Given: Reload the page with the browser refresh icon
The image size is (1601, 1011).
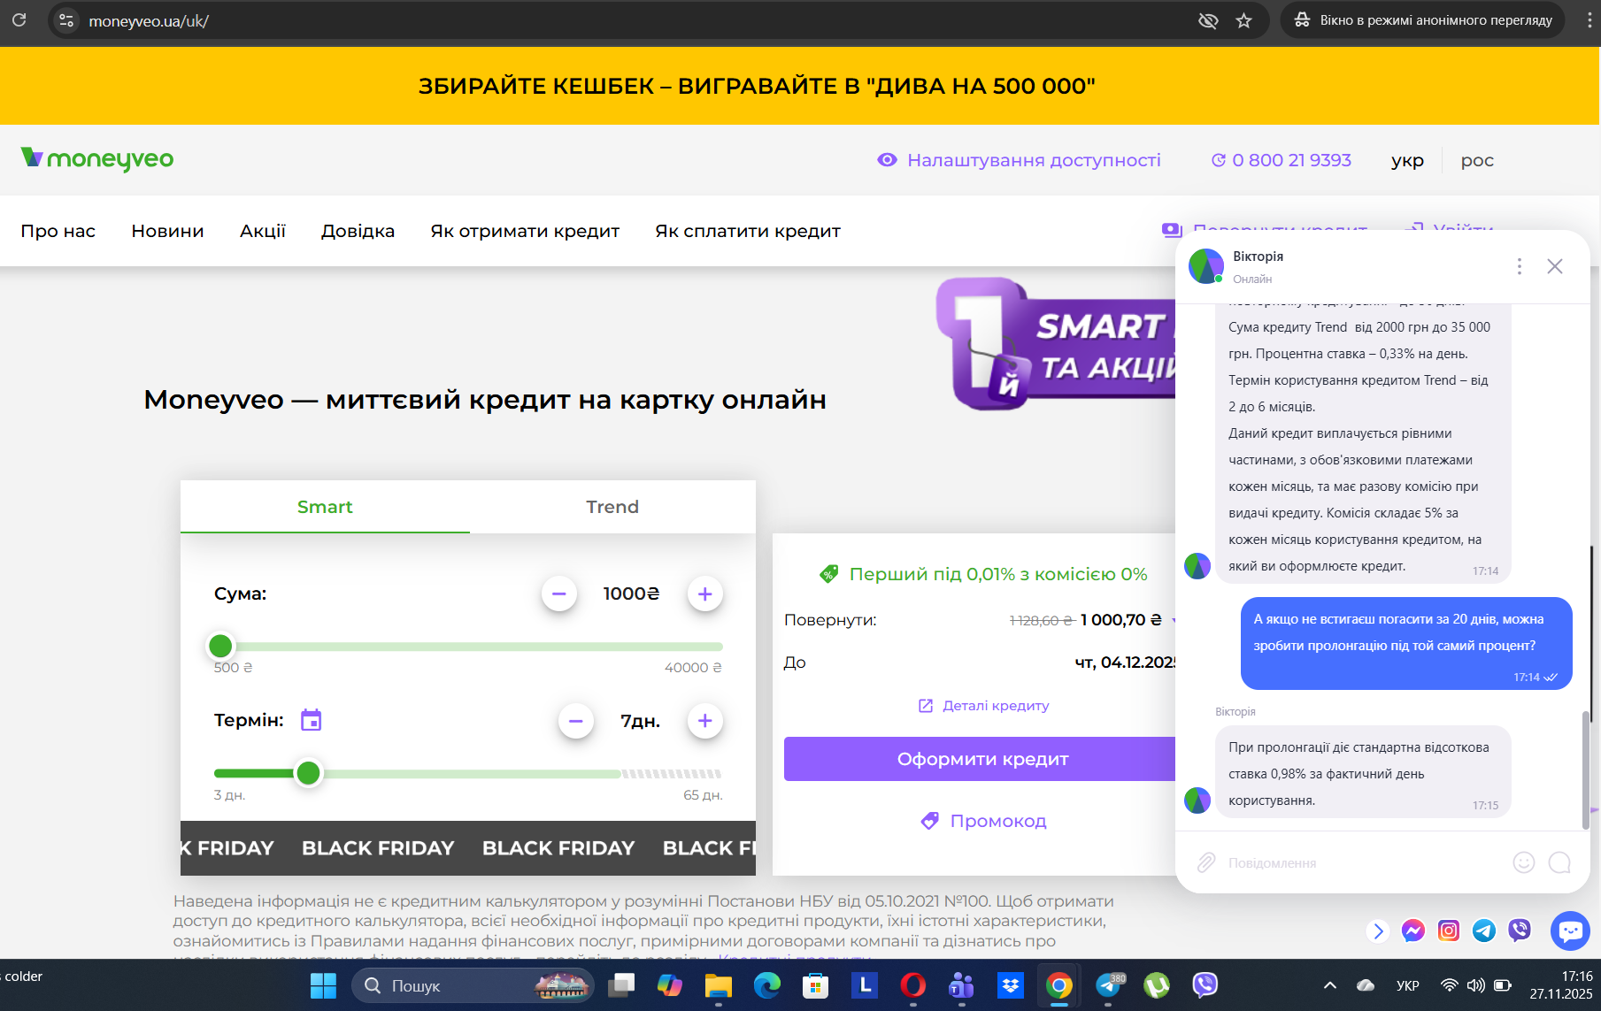Looking at the screenshot, I should click(19, 19).
